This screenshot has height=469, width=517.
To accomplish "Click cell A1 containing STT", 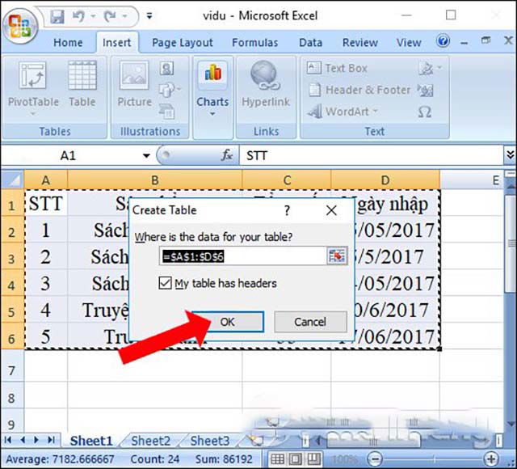I will click(x=46, y=203).
